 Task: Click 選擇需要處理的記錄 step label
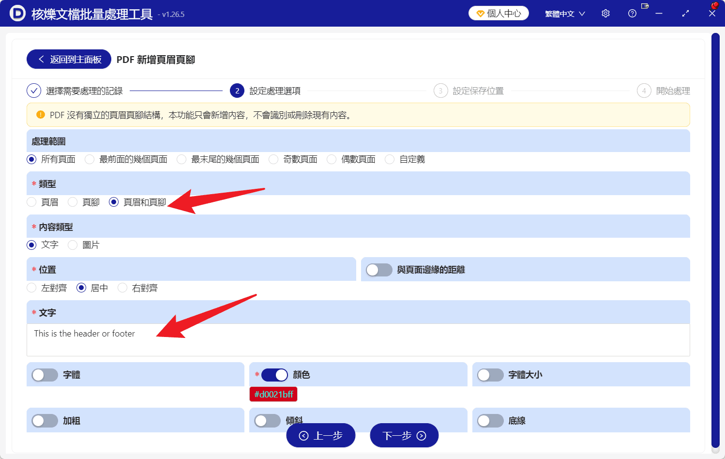tap(84, 91)
